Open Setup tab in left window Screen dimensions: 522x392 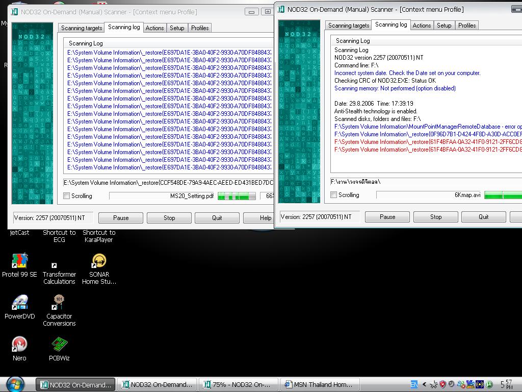[x=177, y=28]
